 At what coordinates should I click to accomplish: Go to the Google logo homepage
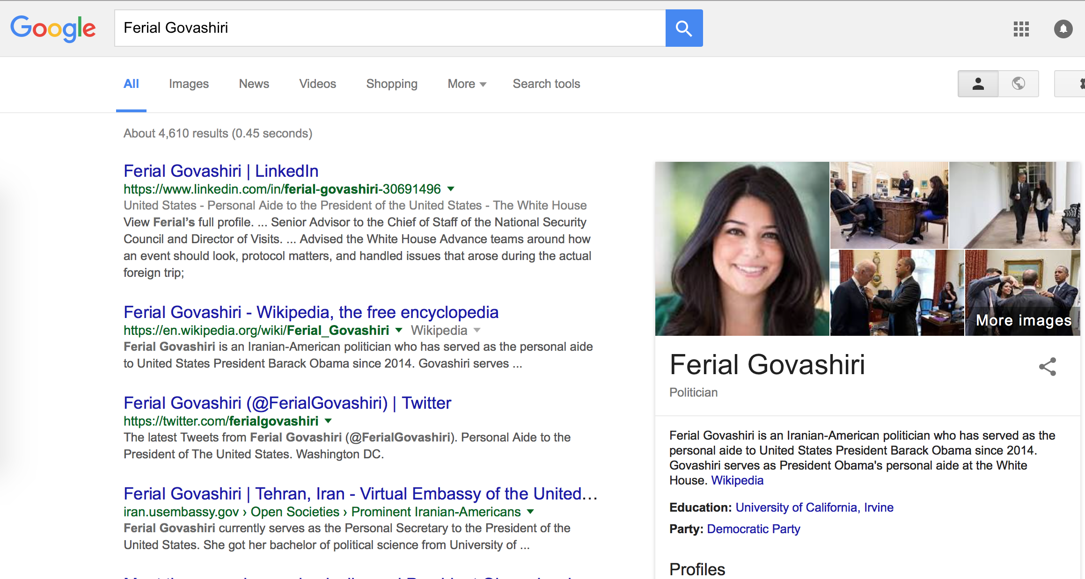click(x=53, y=28)
